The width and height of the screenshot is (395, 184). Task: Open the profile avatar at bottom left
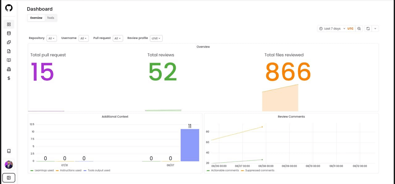[x=9, y=165]
